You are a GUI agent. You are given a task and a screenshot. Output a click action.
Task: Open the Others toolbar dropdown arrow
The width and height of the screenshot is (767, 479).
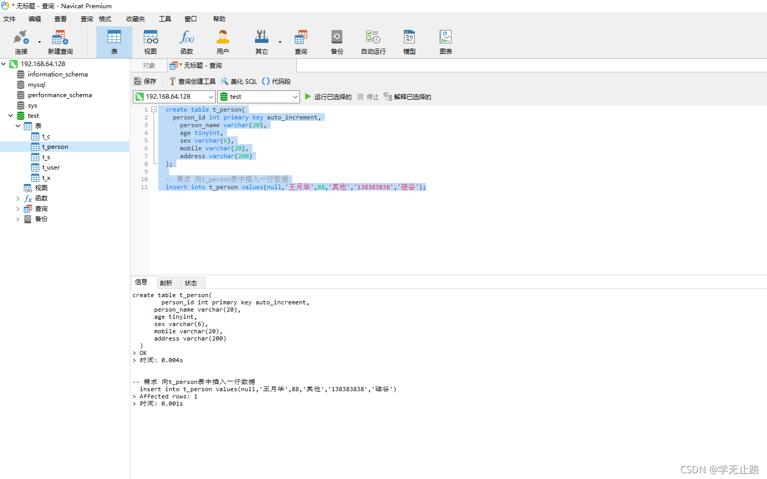pyautogui.click(x=280, y=42)
